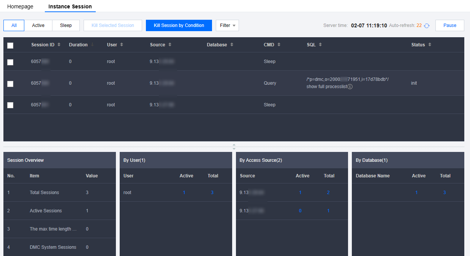This screenshot has width=470, height=256.
Task: Sort sessions by Status column icon
Action: (x=430, y=45)
